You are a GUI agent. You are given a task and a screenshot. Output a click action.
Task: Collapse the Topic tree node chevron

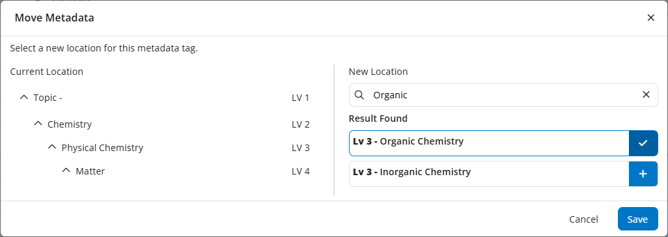[x=24, y=98]
